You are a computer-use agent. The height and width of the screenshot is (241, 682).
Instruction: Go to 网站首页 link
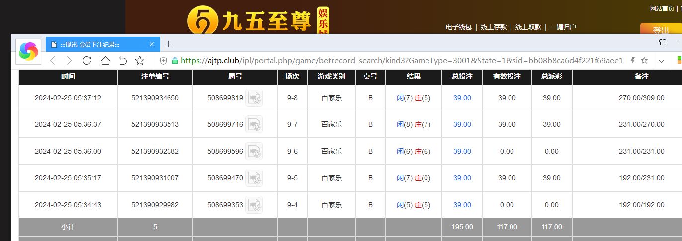click(663, 8)
